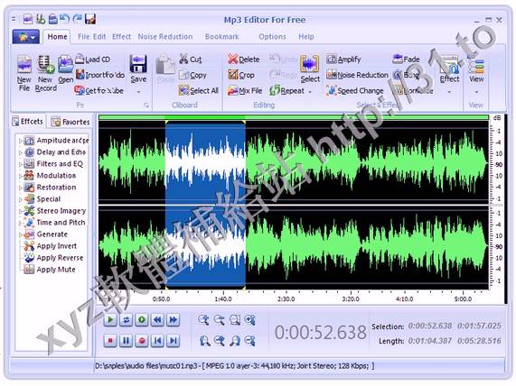
Task: Open the File Edit tab
Action: [x=91, y=36]
